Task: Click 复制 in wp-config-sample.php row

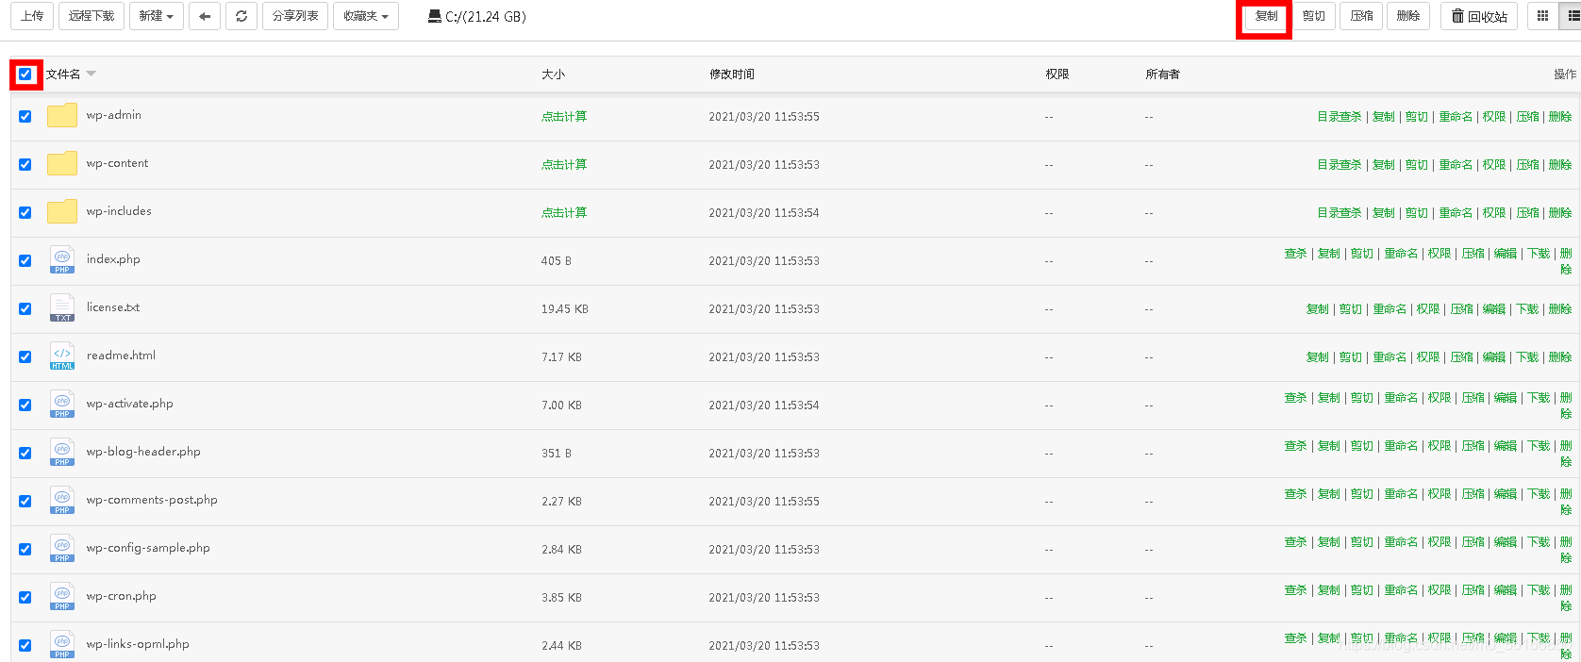Action: [x=1328, y=542]
